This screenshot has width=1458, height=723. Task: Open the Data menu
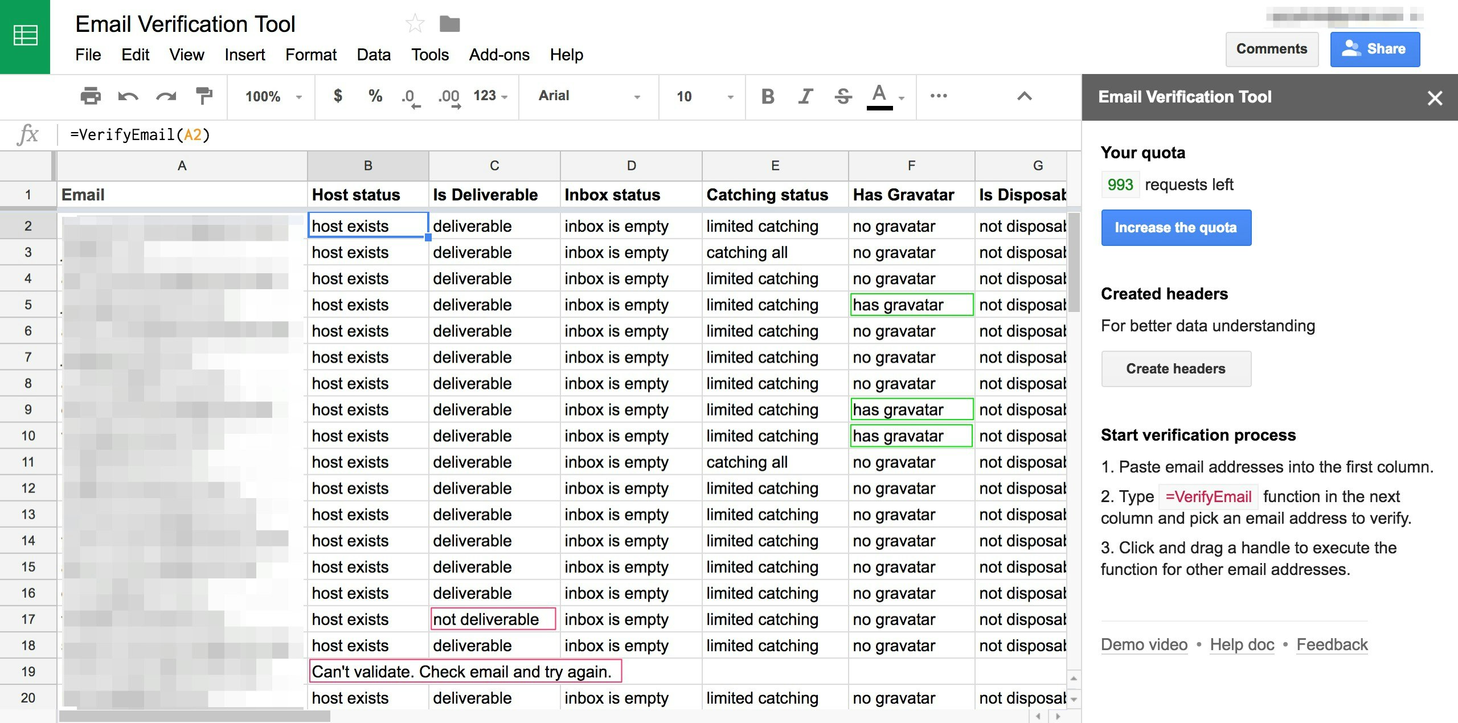[374, 55]
